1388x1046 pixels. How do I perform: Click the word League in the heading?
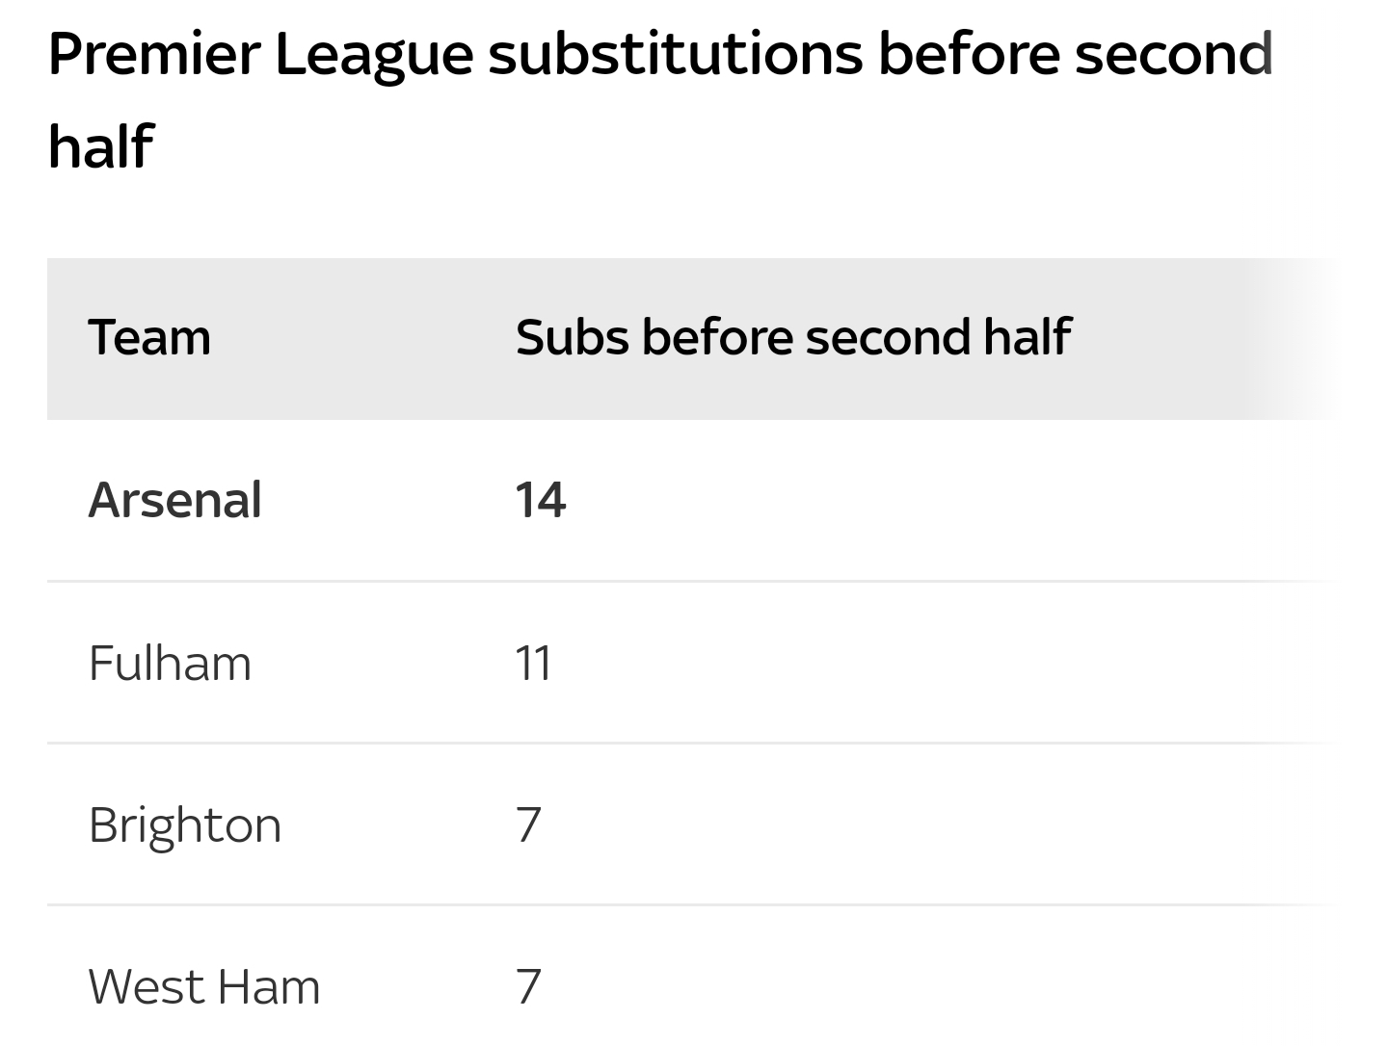(x=374, y=56)
